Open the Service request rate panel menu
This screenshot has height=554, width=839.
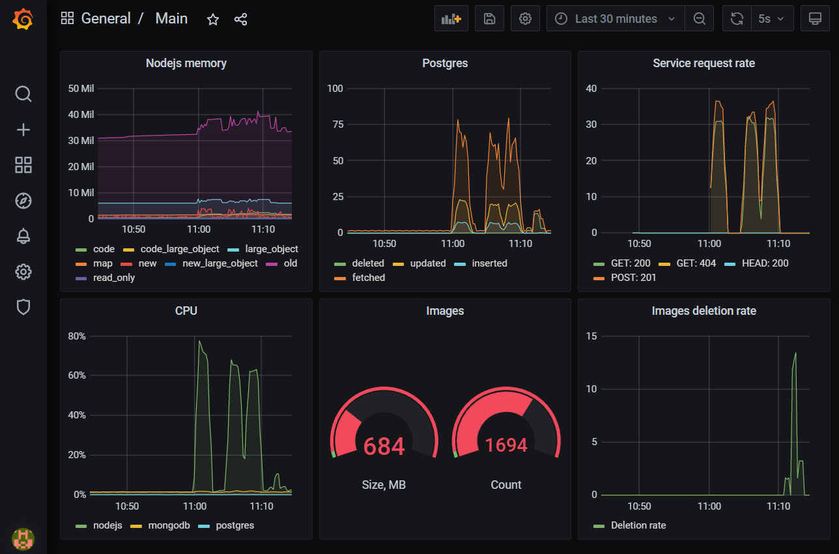point(704,63)
